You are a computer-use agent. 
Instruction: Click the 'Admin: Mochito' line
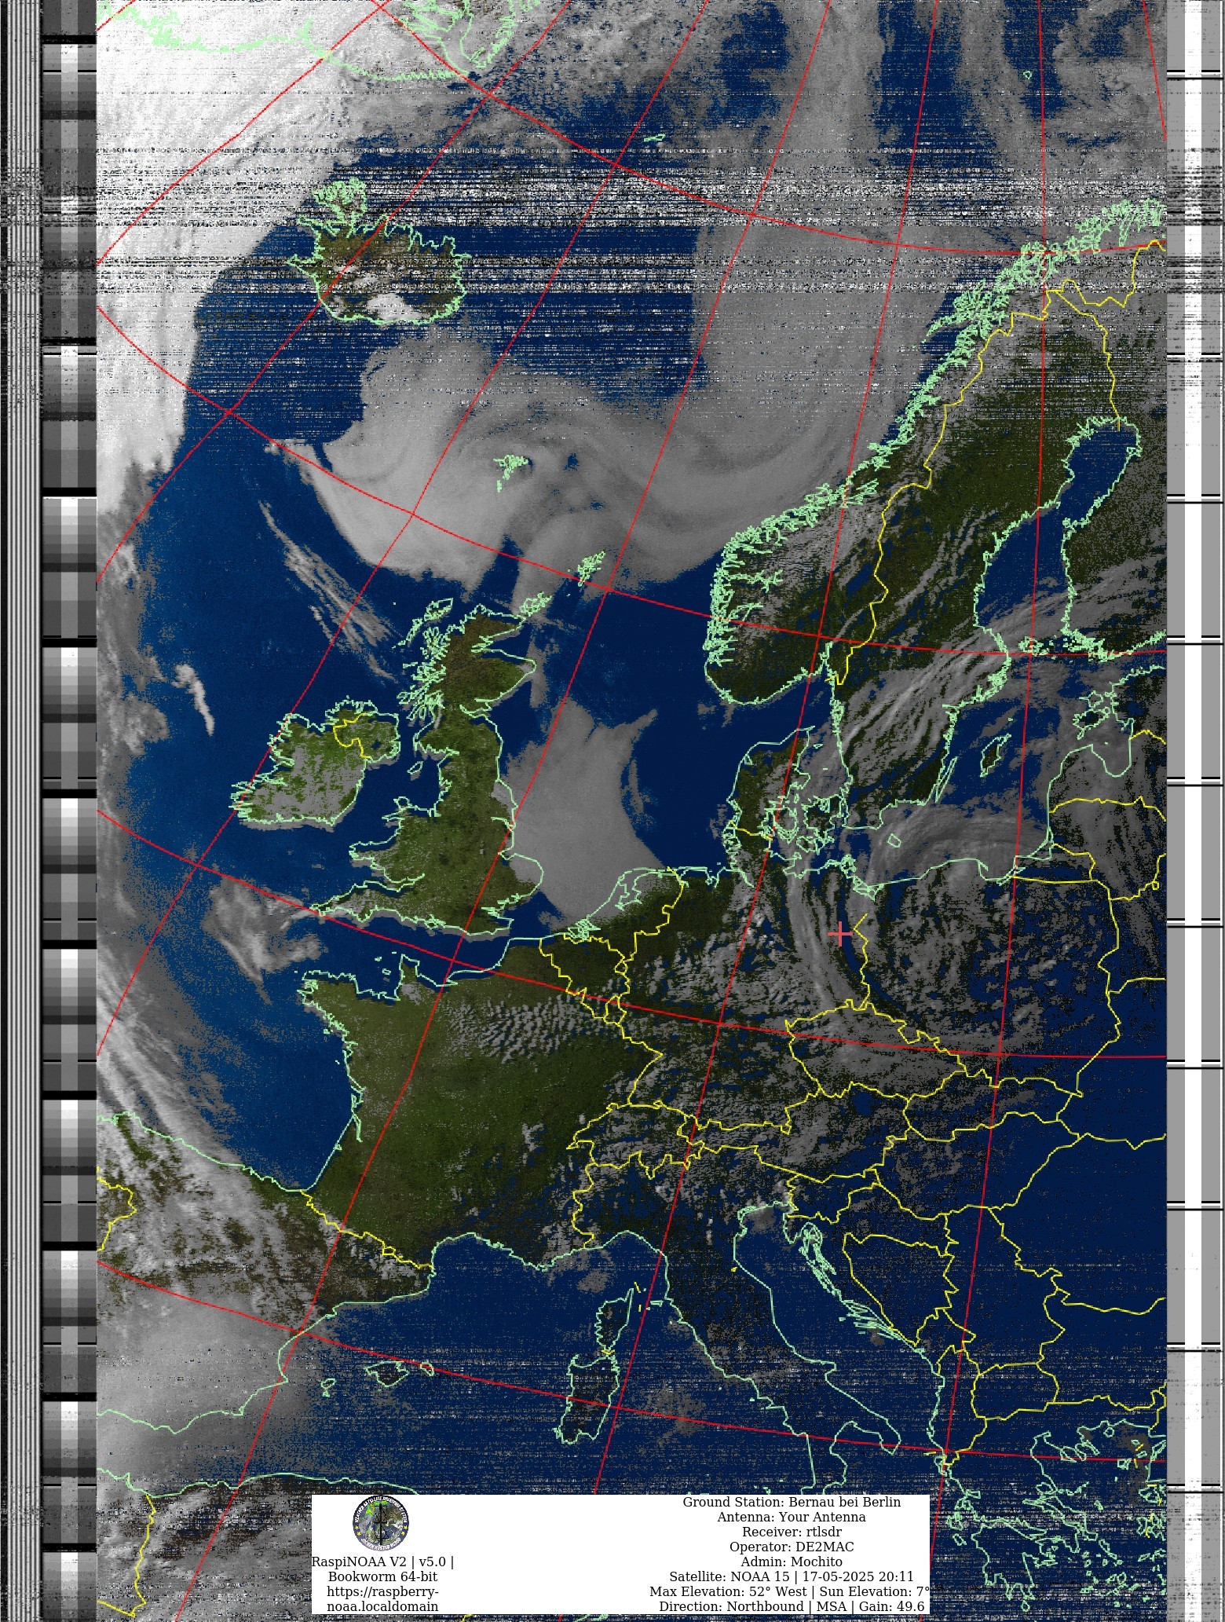pyautogui.click(x=792, y=1562)
